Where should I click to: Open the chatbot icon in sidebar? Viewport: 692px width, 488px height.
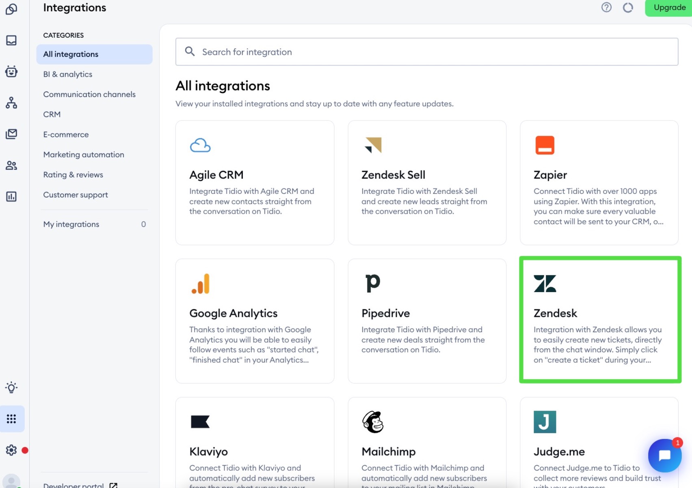[x=11, y=71]
